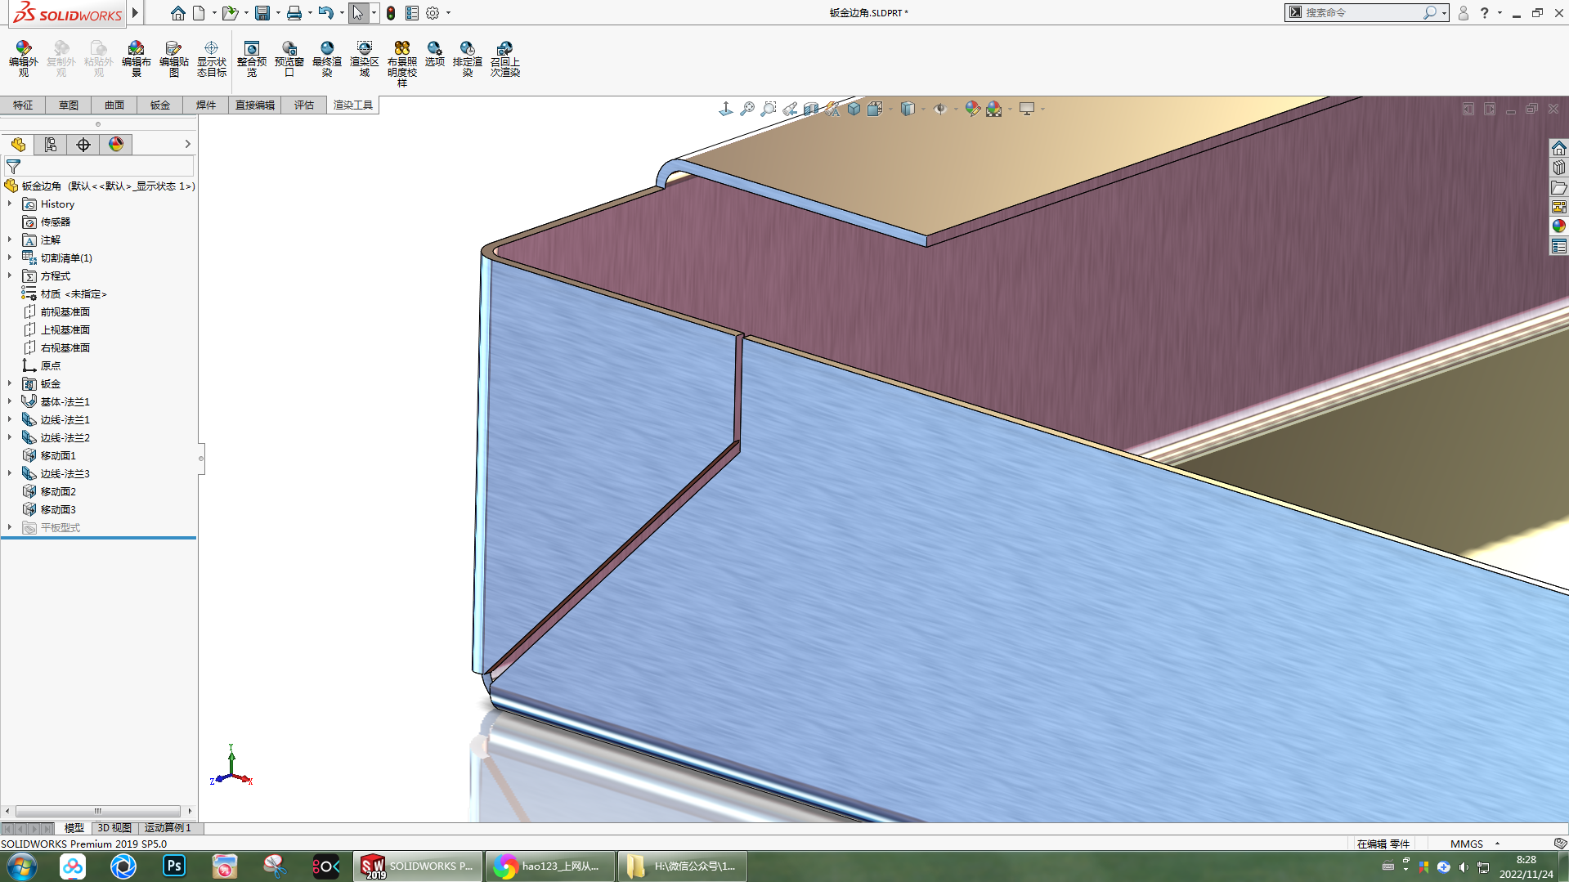
Task: Select the 渲染区域 render region tool
Action: tap(365, 59)
